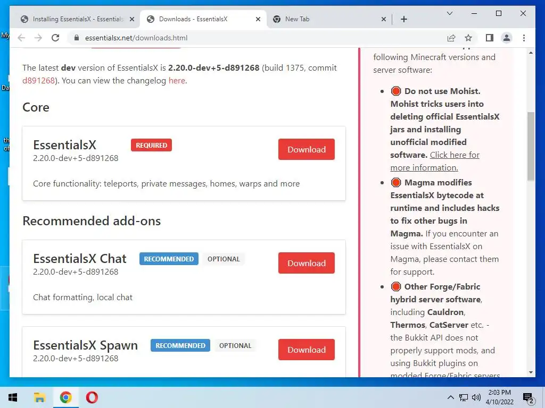Click the address bar URL
Screen dimensions: 545x408
pos(136,38)
